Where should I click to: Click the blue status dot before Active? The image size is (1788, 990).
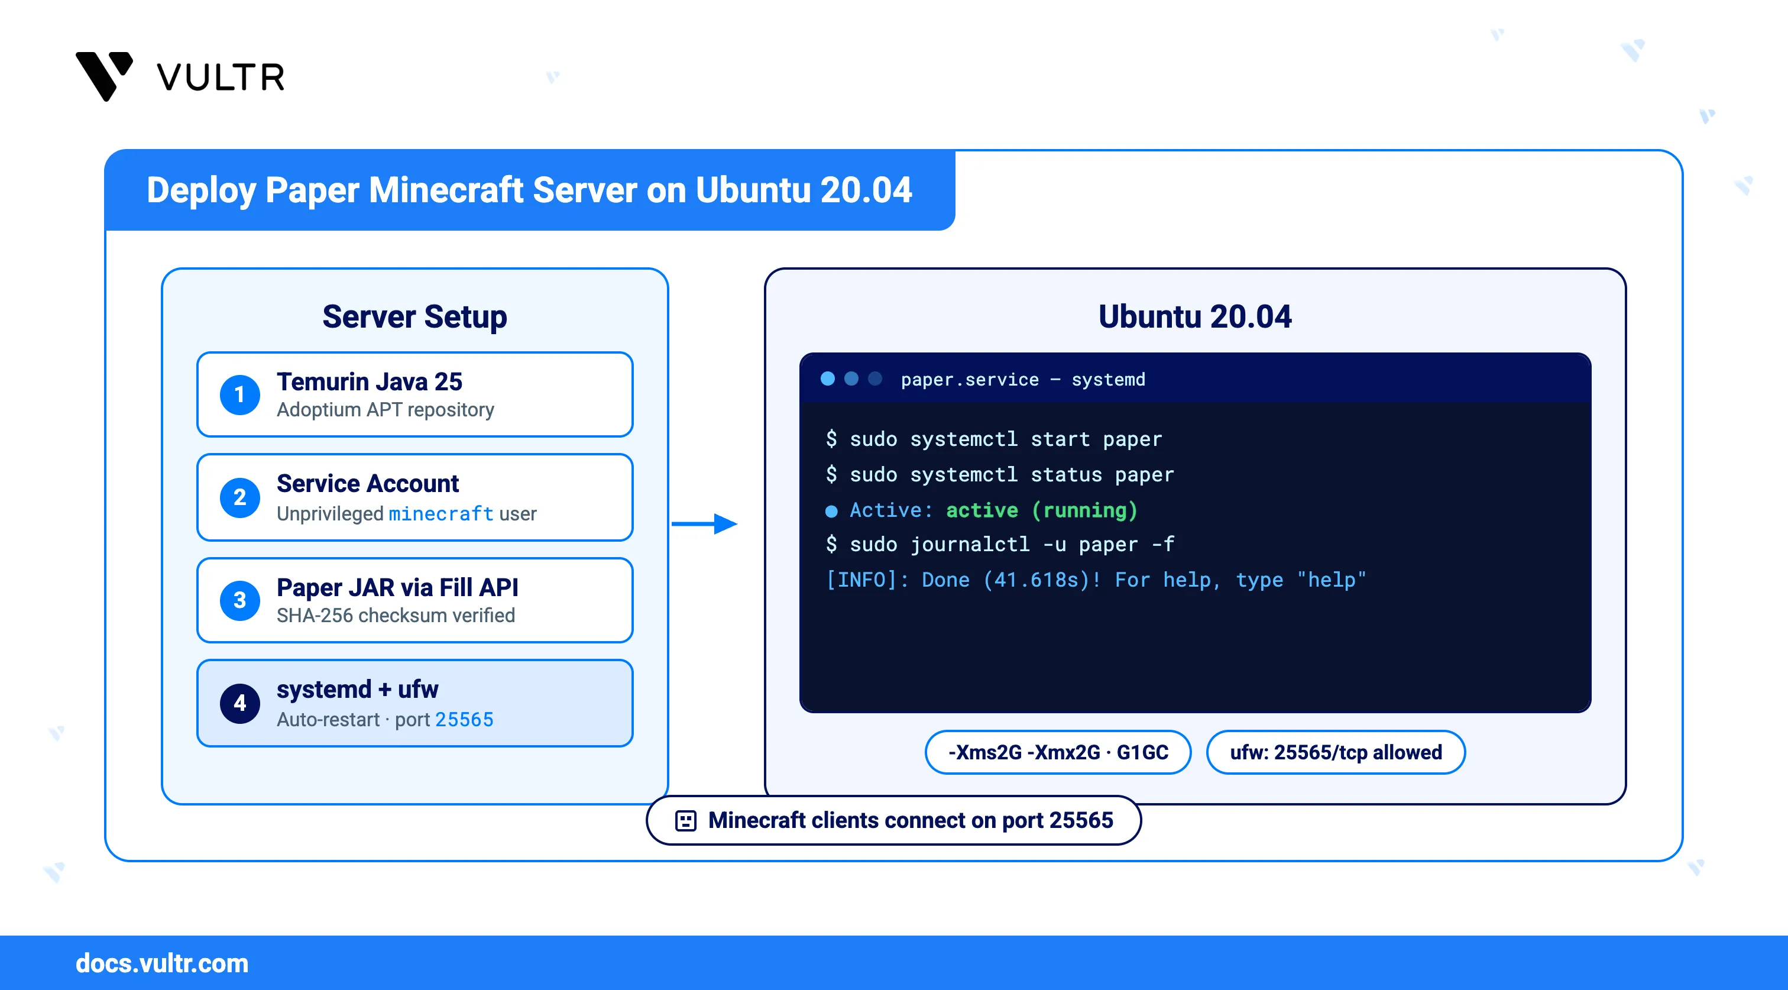coord(831,511)
